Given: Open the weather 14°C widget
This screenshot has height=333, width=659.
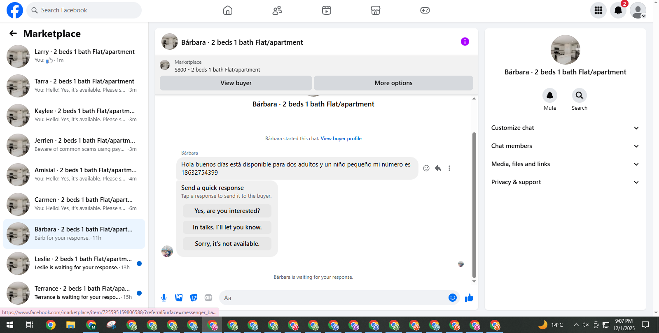Looking at the screenshot, I should click(x=551, y=325).
